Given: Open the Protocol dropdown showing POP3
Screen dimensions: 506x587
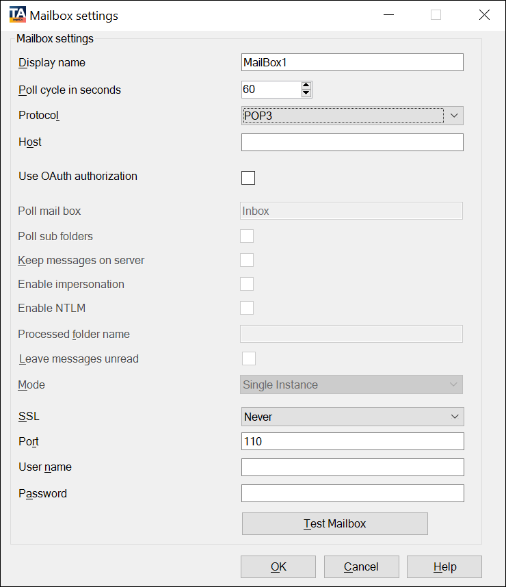Looking at the screenshot, I should (x=352, y=116).
